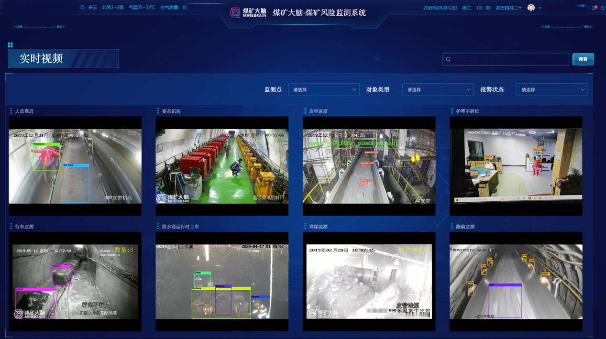Open the 行车监测 video feed

(x=75, y=281)
